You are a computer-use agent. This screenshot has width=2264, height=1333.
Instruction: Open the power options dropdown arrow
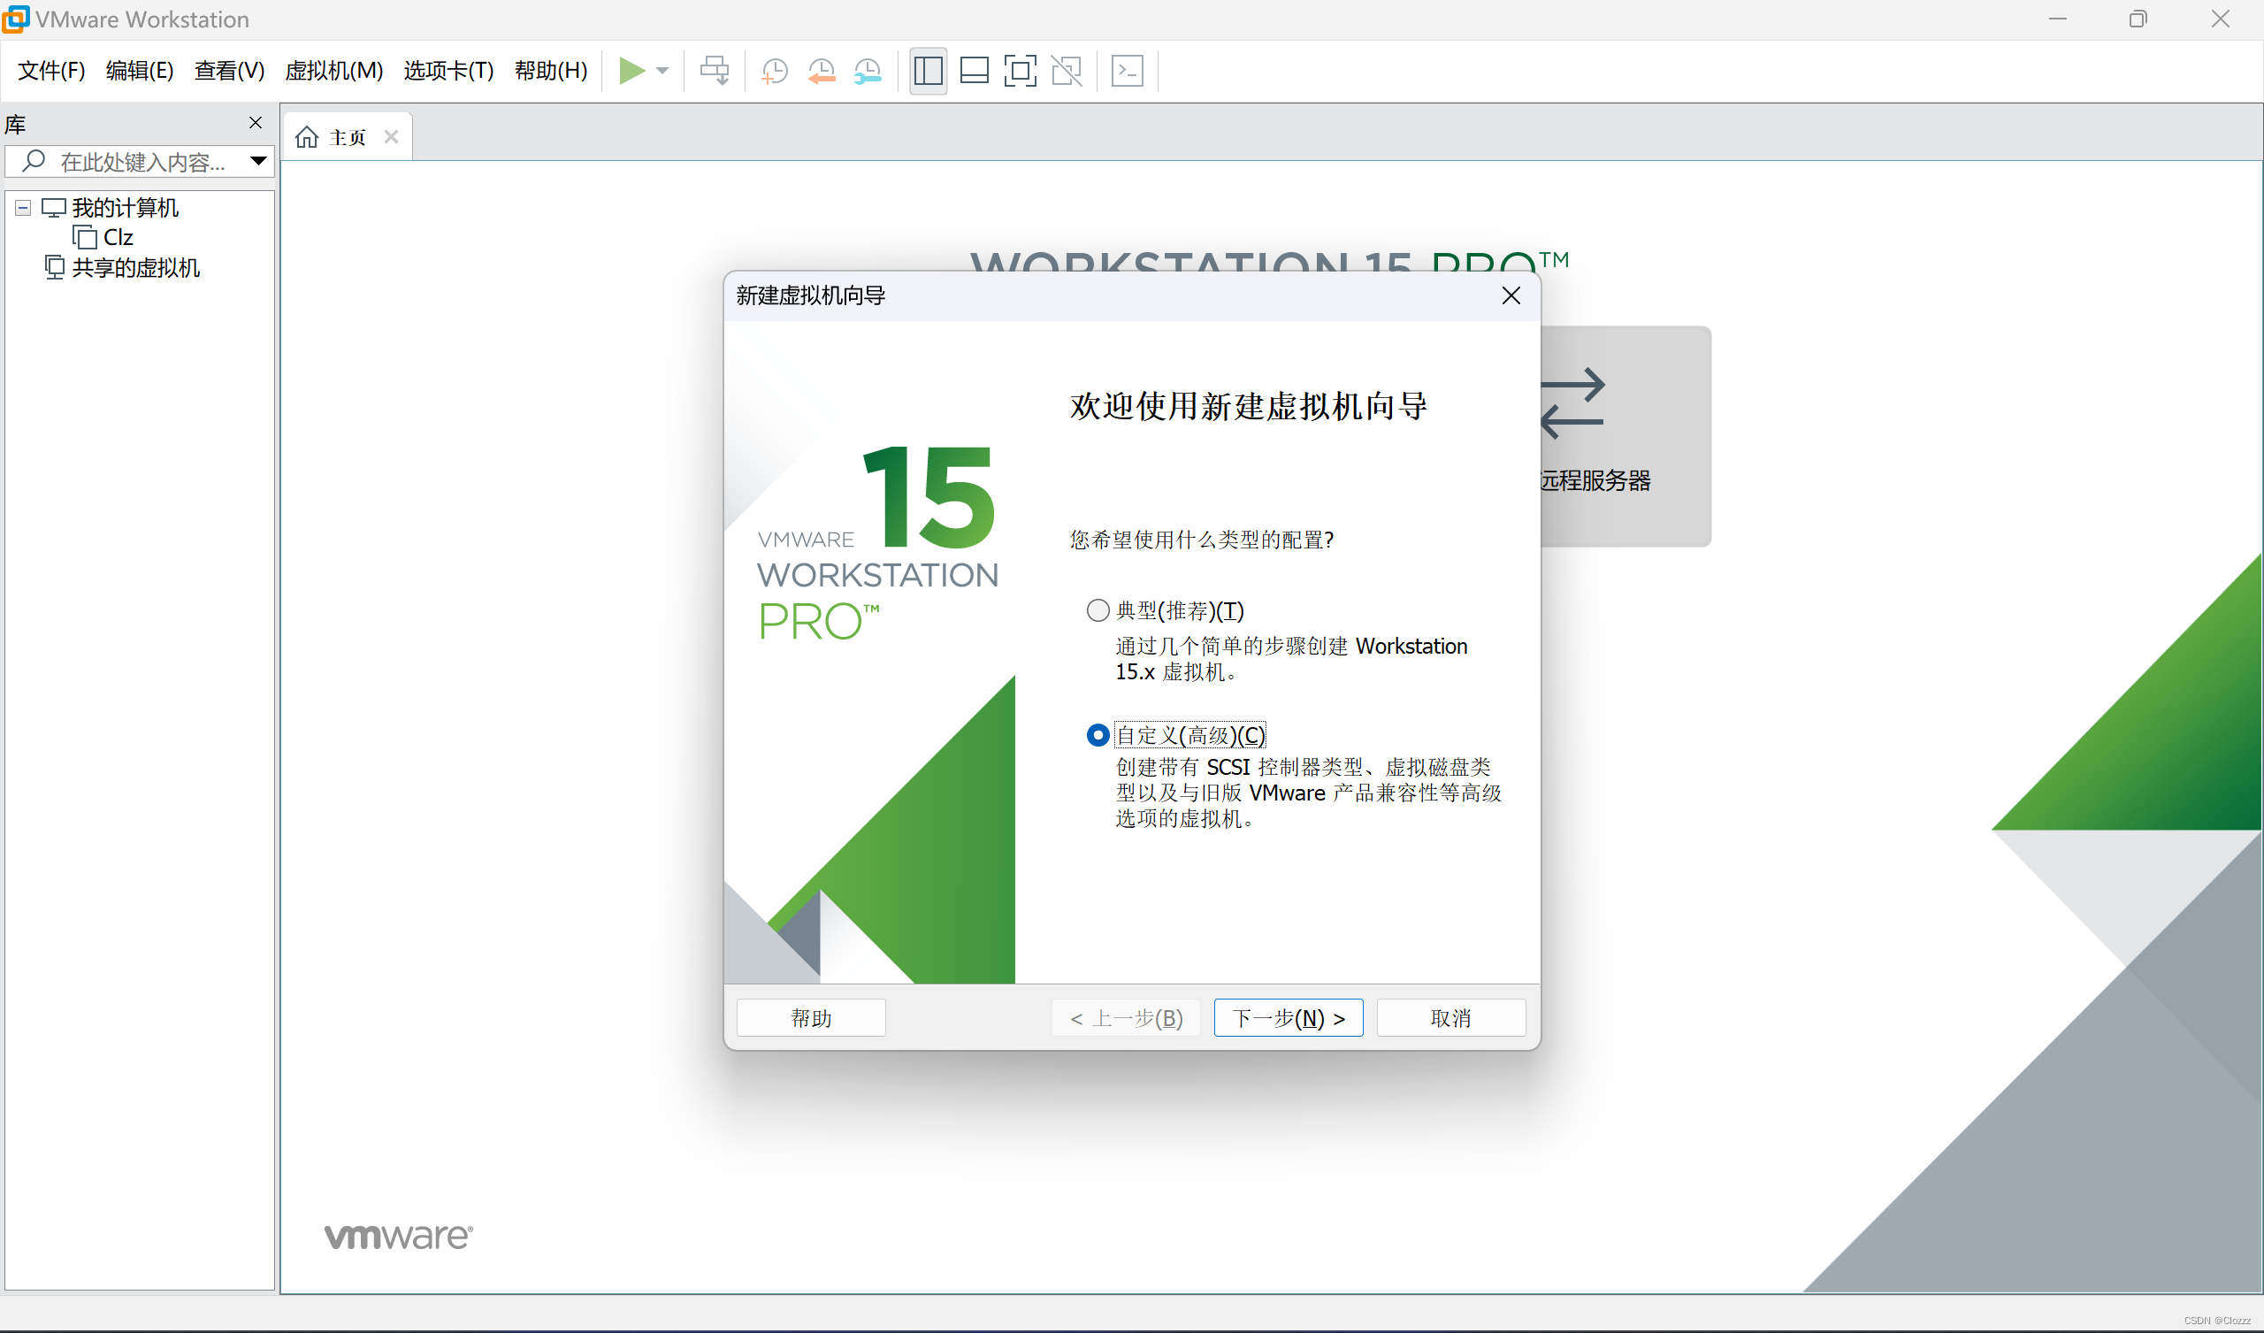coord(663,71)
